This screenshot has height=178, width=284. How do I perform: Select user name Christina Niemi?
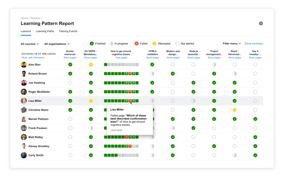coord(38,110)
